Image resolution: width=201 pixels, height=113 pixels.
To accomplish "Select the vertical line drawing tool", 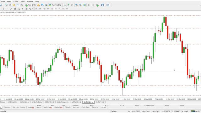I will click(x=3, y=9).
